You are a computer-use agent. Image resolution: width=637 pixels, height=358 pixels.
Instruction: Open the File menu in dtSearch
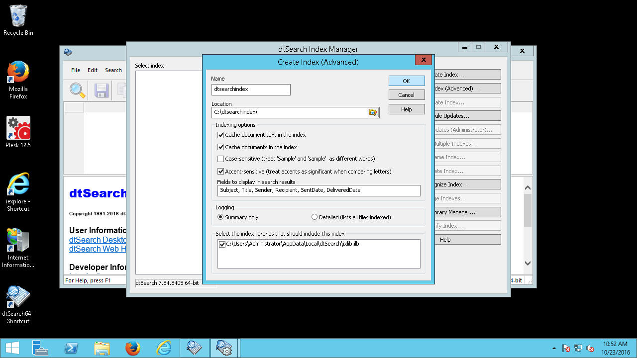(76, 70)
